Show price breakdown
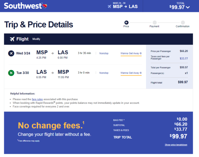199x157 pixels. [176, 145]
